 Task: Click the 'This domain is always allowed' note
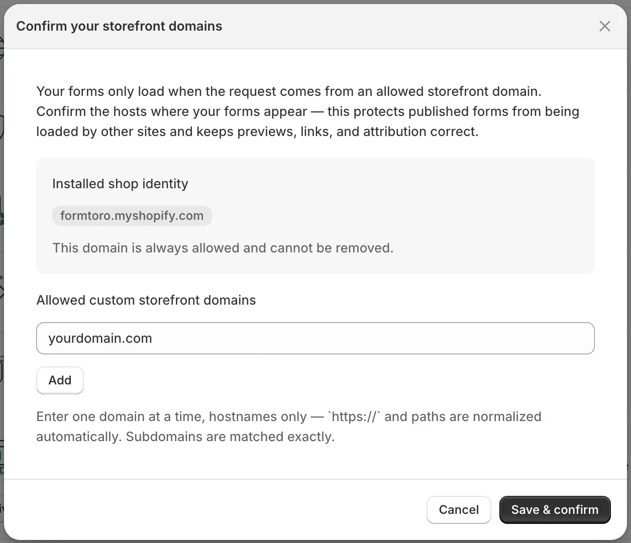[223, 248]
